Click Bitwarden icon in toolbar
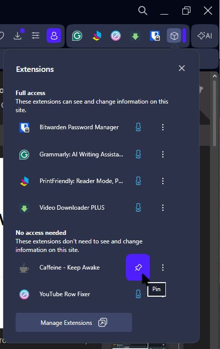This screenshot has height=349, width=220. click(x=155, y=36)
